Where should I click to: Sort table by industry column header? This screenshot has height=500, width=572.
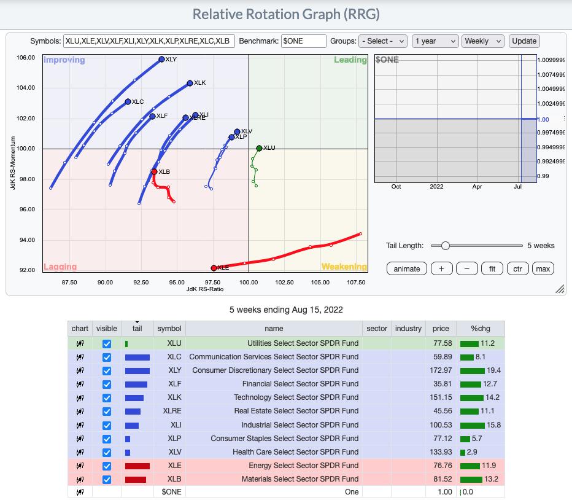[408, 329]
